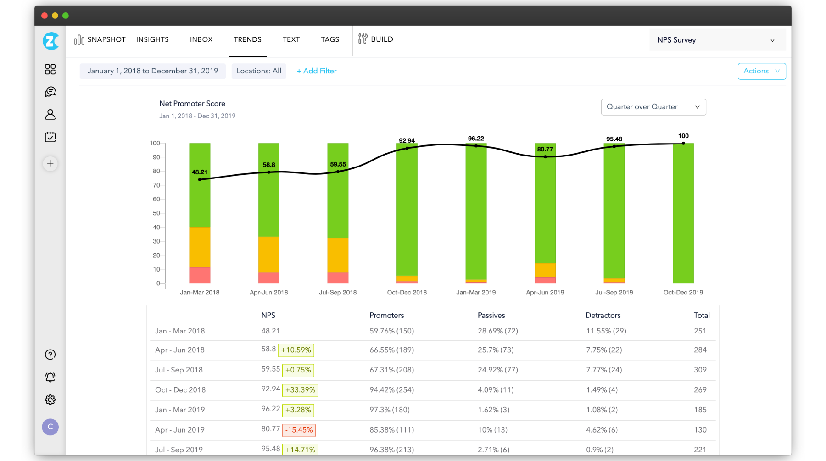Click the user avatar labeled C
Image resolution: width=826 pixels, height=461 pixels.
tap(50, 427)
